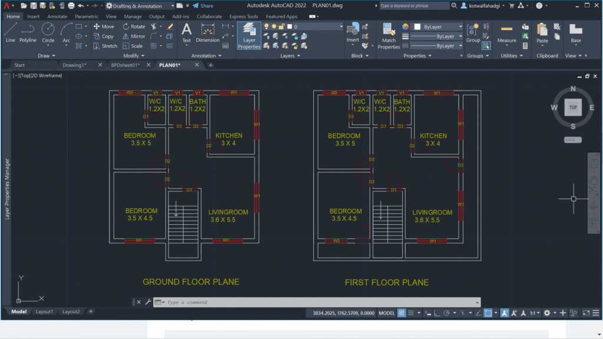Switch to the BPDsheet01* file tab
The width and height of the screenshot is (603, 339).
click(x=125, y=65)
